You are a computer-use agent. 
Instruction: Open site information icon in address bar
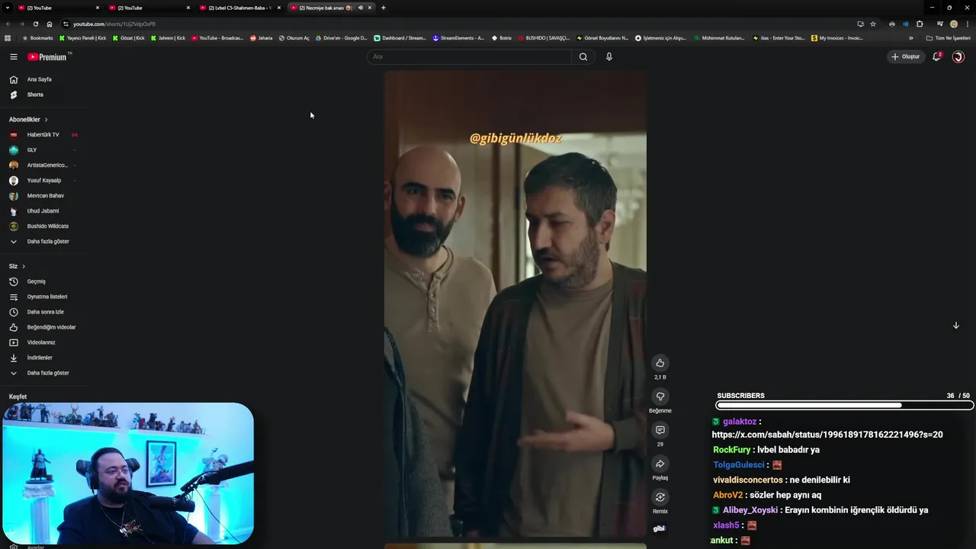tap(66, 24)
